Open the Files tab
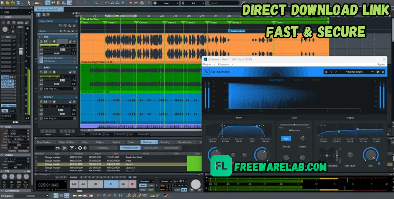The height and width of the screenshot is (199, 394). 85,142
